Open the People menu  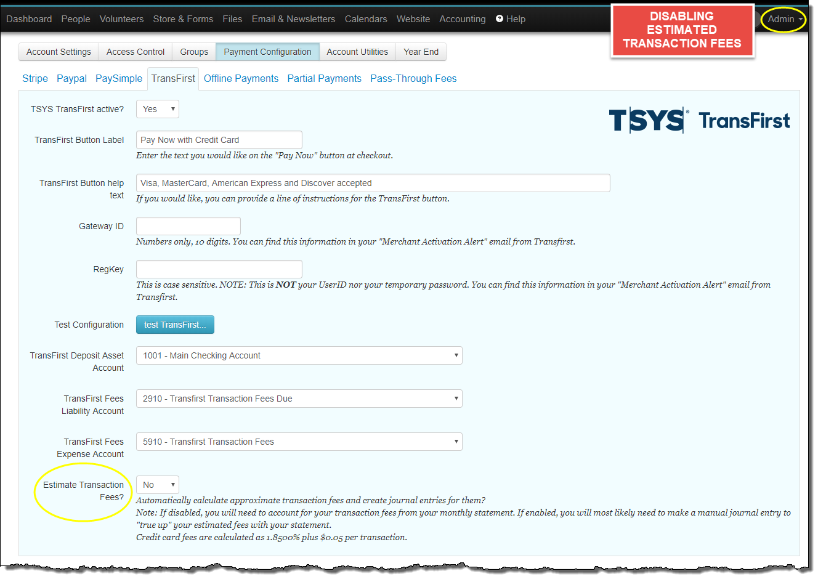point(76,19)
